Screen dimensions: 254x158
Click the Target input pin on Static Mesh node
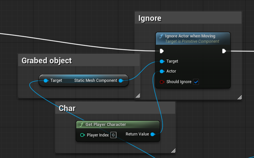pos(46,80)
